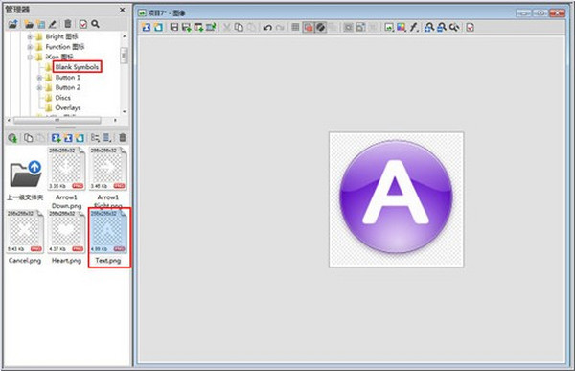
Task: Select the Discs folder
Action: click(62, 98)
